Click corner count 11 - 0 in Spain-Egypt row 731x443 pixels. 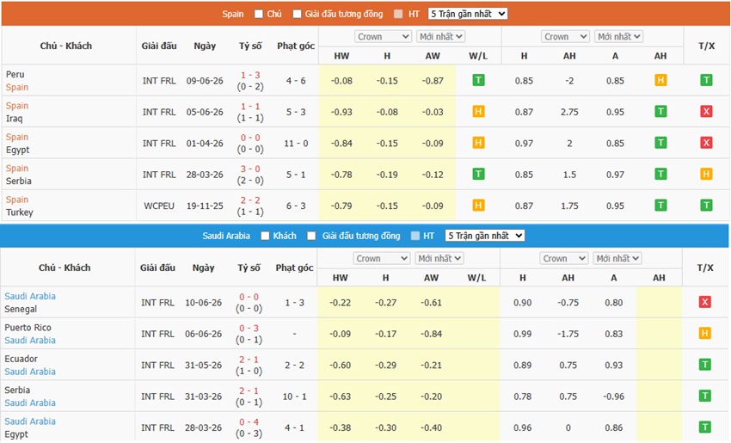point(296,143)
